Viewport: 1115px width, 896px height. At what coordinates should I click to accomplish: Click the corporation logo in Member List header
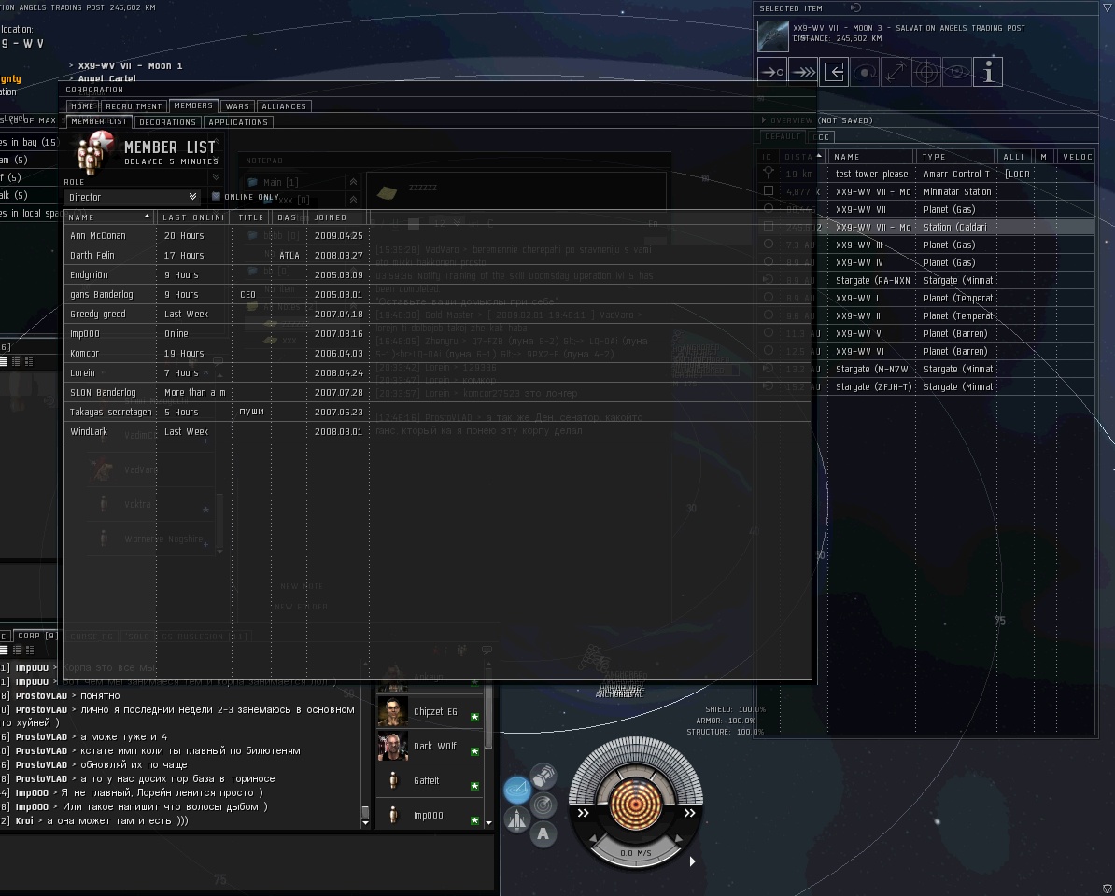[95, 153]
